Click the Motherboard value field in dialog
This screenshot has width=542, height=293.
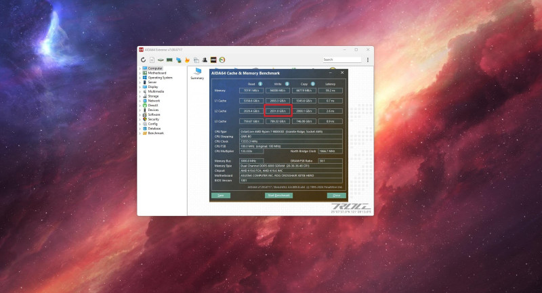(291, 175)
